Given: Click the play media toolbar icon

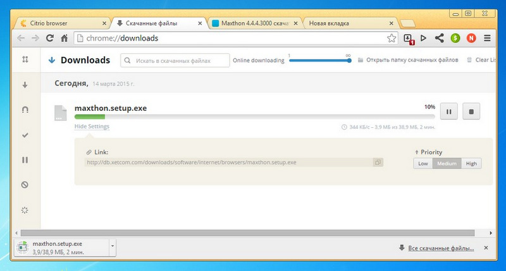Looking at the screenshot, I should tap(423, 38).
